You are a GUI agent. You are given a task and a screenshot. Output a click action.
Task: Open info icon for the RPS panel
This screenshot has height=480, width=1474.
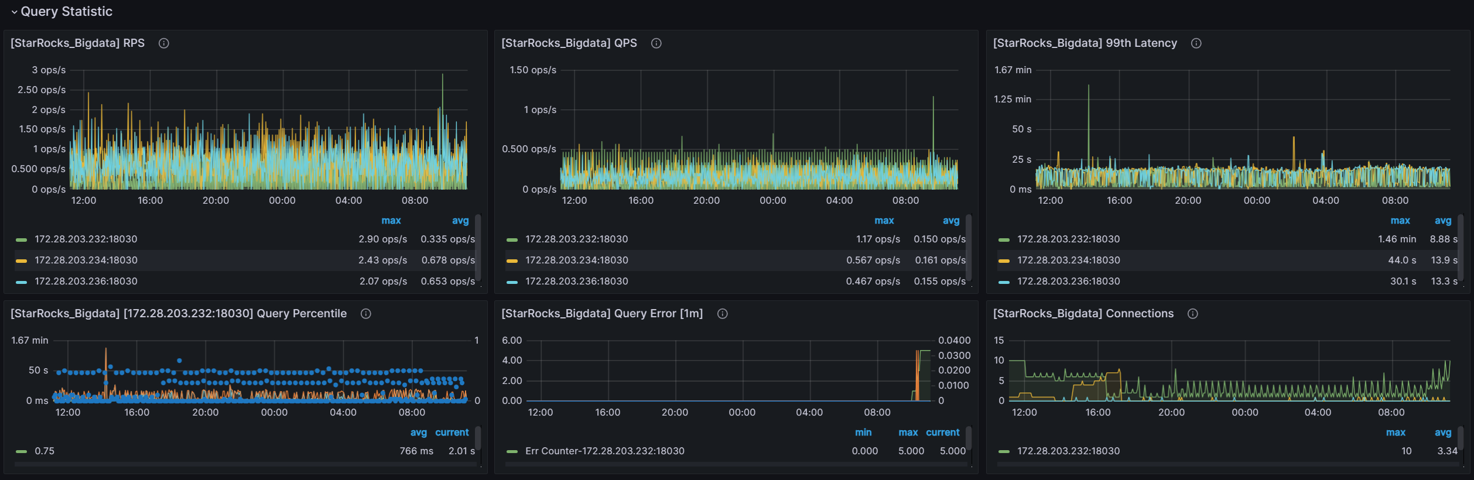(x=164, y=43)
